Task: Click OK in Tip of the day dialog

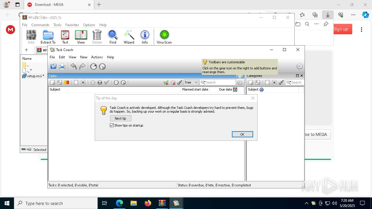Action: tap(242, 134)
